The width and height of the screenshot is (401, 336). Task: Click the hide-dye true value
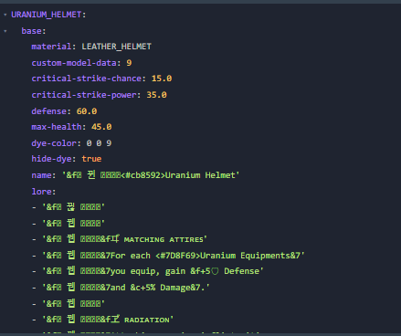pos(91,159)
